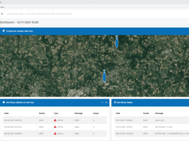Click the Type column header in alerts table
The image size is (189, 141).
56,113
